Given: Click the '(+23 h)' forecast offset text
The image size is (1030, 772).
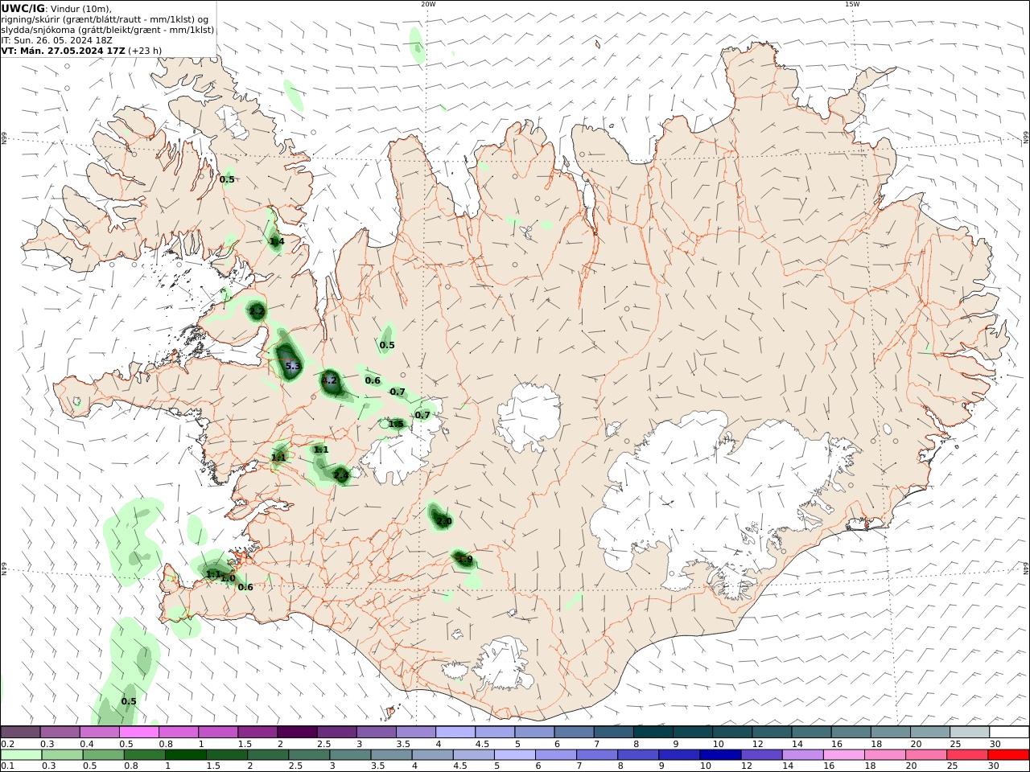Looking at the screenshot, I should tap(145, 50).
